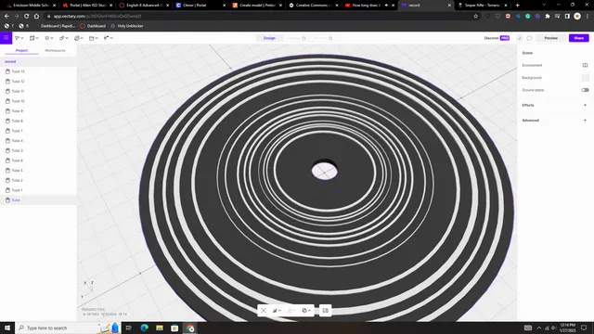Open the comments bubble icon near Preview
Viewport: 594px width, 334px height.
[x=529, y=38]
